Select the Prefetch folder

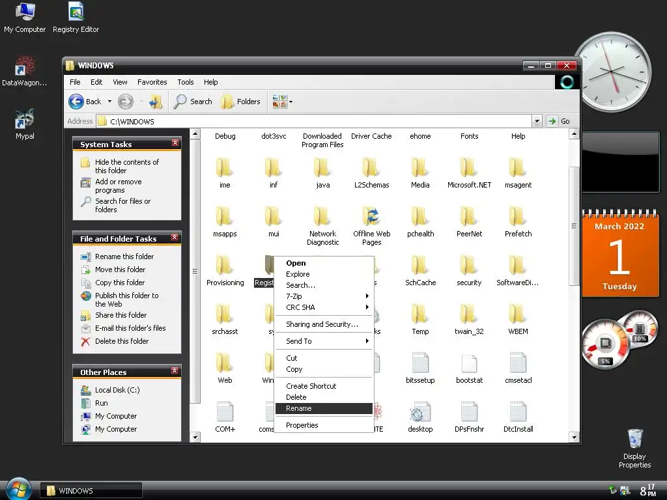coord(518,222)
